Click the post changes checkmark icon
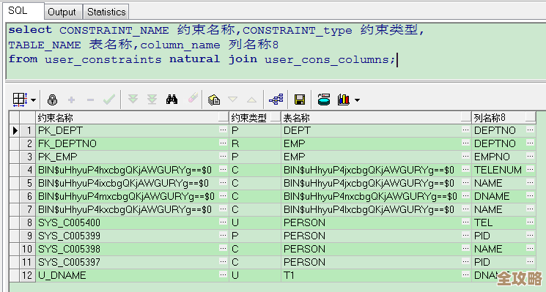This screenshot has width=546, height=292. [x=109, y=100]
